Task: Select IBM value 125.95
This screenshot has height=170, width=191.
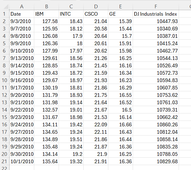Action: [47, 29]
